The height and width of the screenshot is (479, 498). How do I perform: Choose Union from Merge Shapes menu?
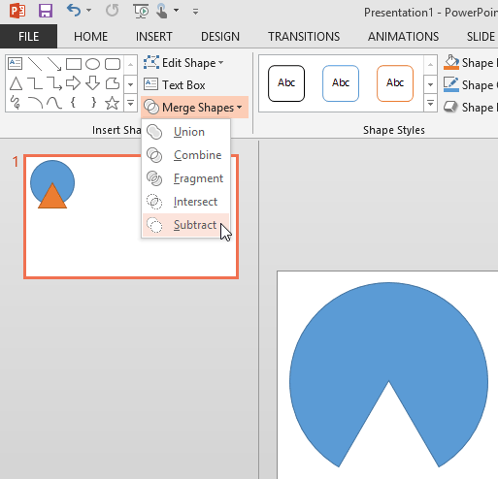click(x=186, y=132)
